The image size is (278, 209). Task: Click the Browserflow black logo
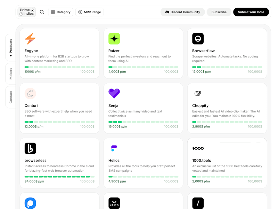198,39
